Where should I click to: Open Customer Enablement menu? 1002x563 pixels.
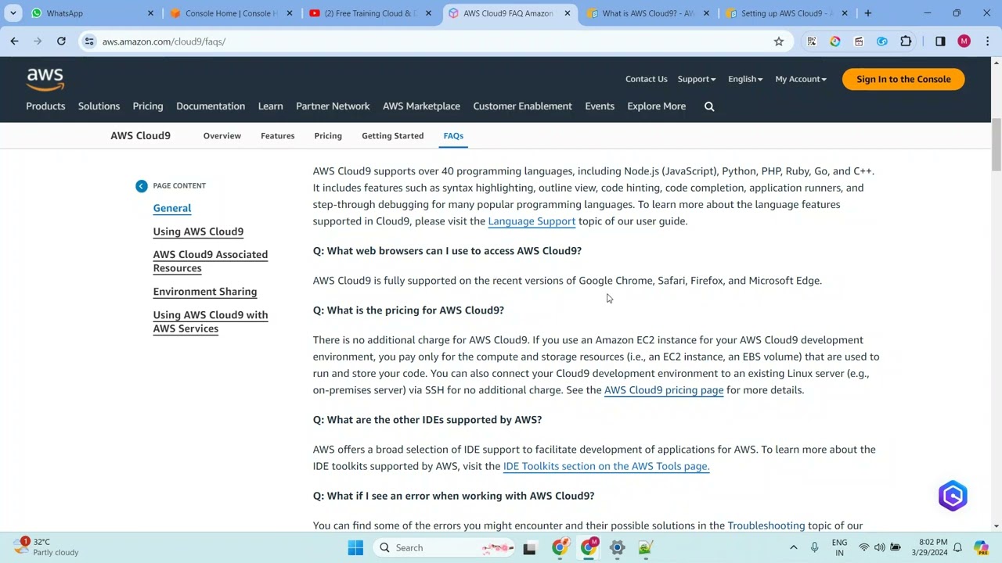click(522, 106)
